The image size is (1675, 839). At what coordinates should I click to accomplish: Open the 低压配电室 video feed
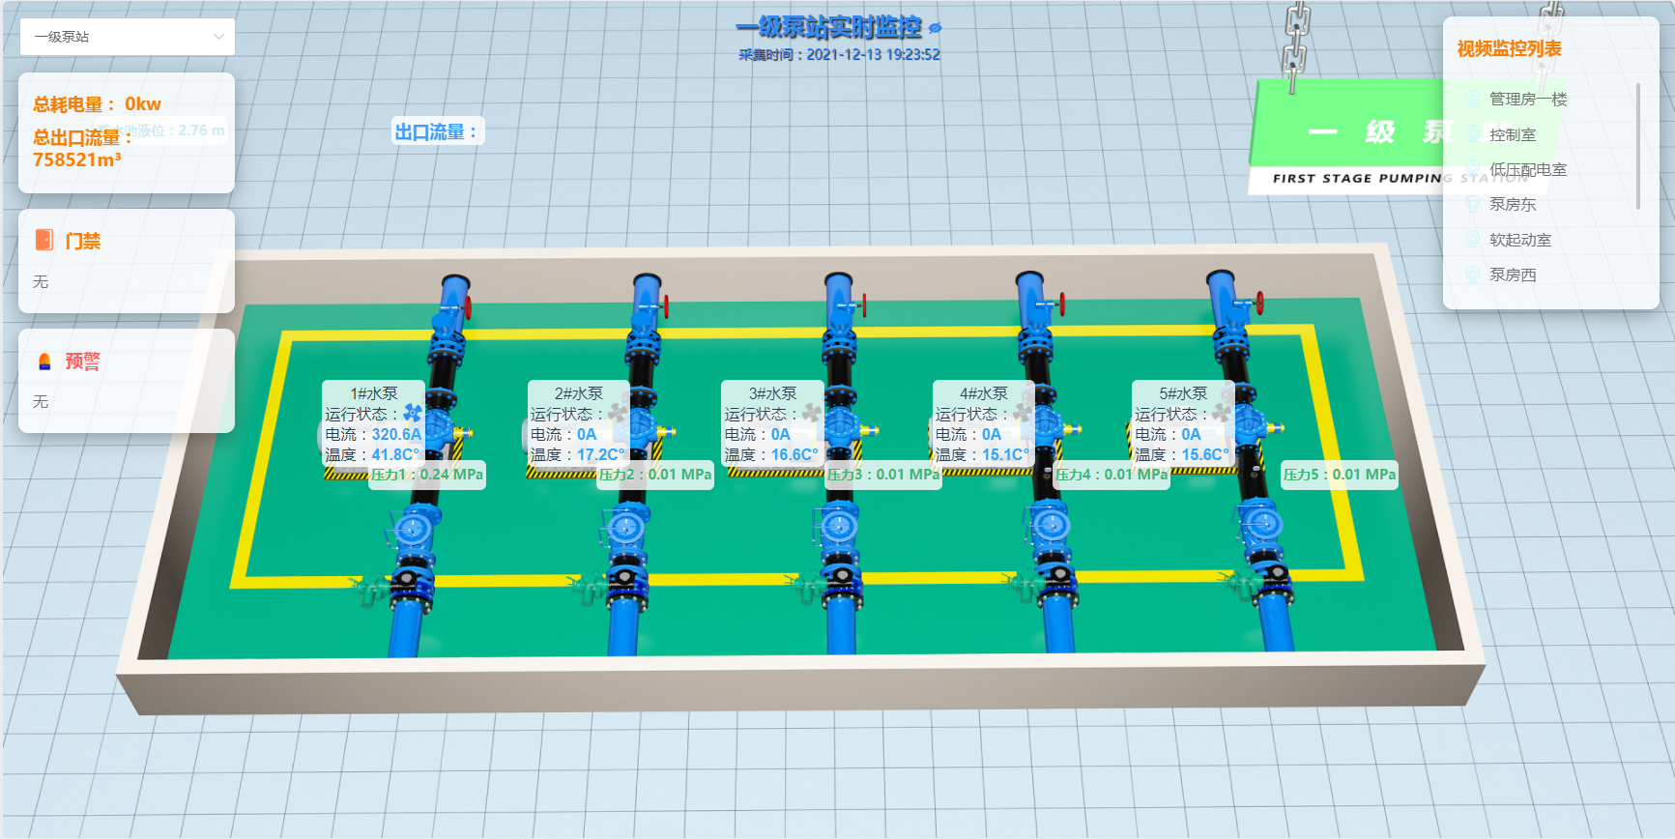click(x=1527, y=169)
